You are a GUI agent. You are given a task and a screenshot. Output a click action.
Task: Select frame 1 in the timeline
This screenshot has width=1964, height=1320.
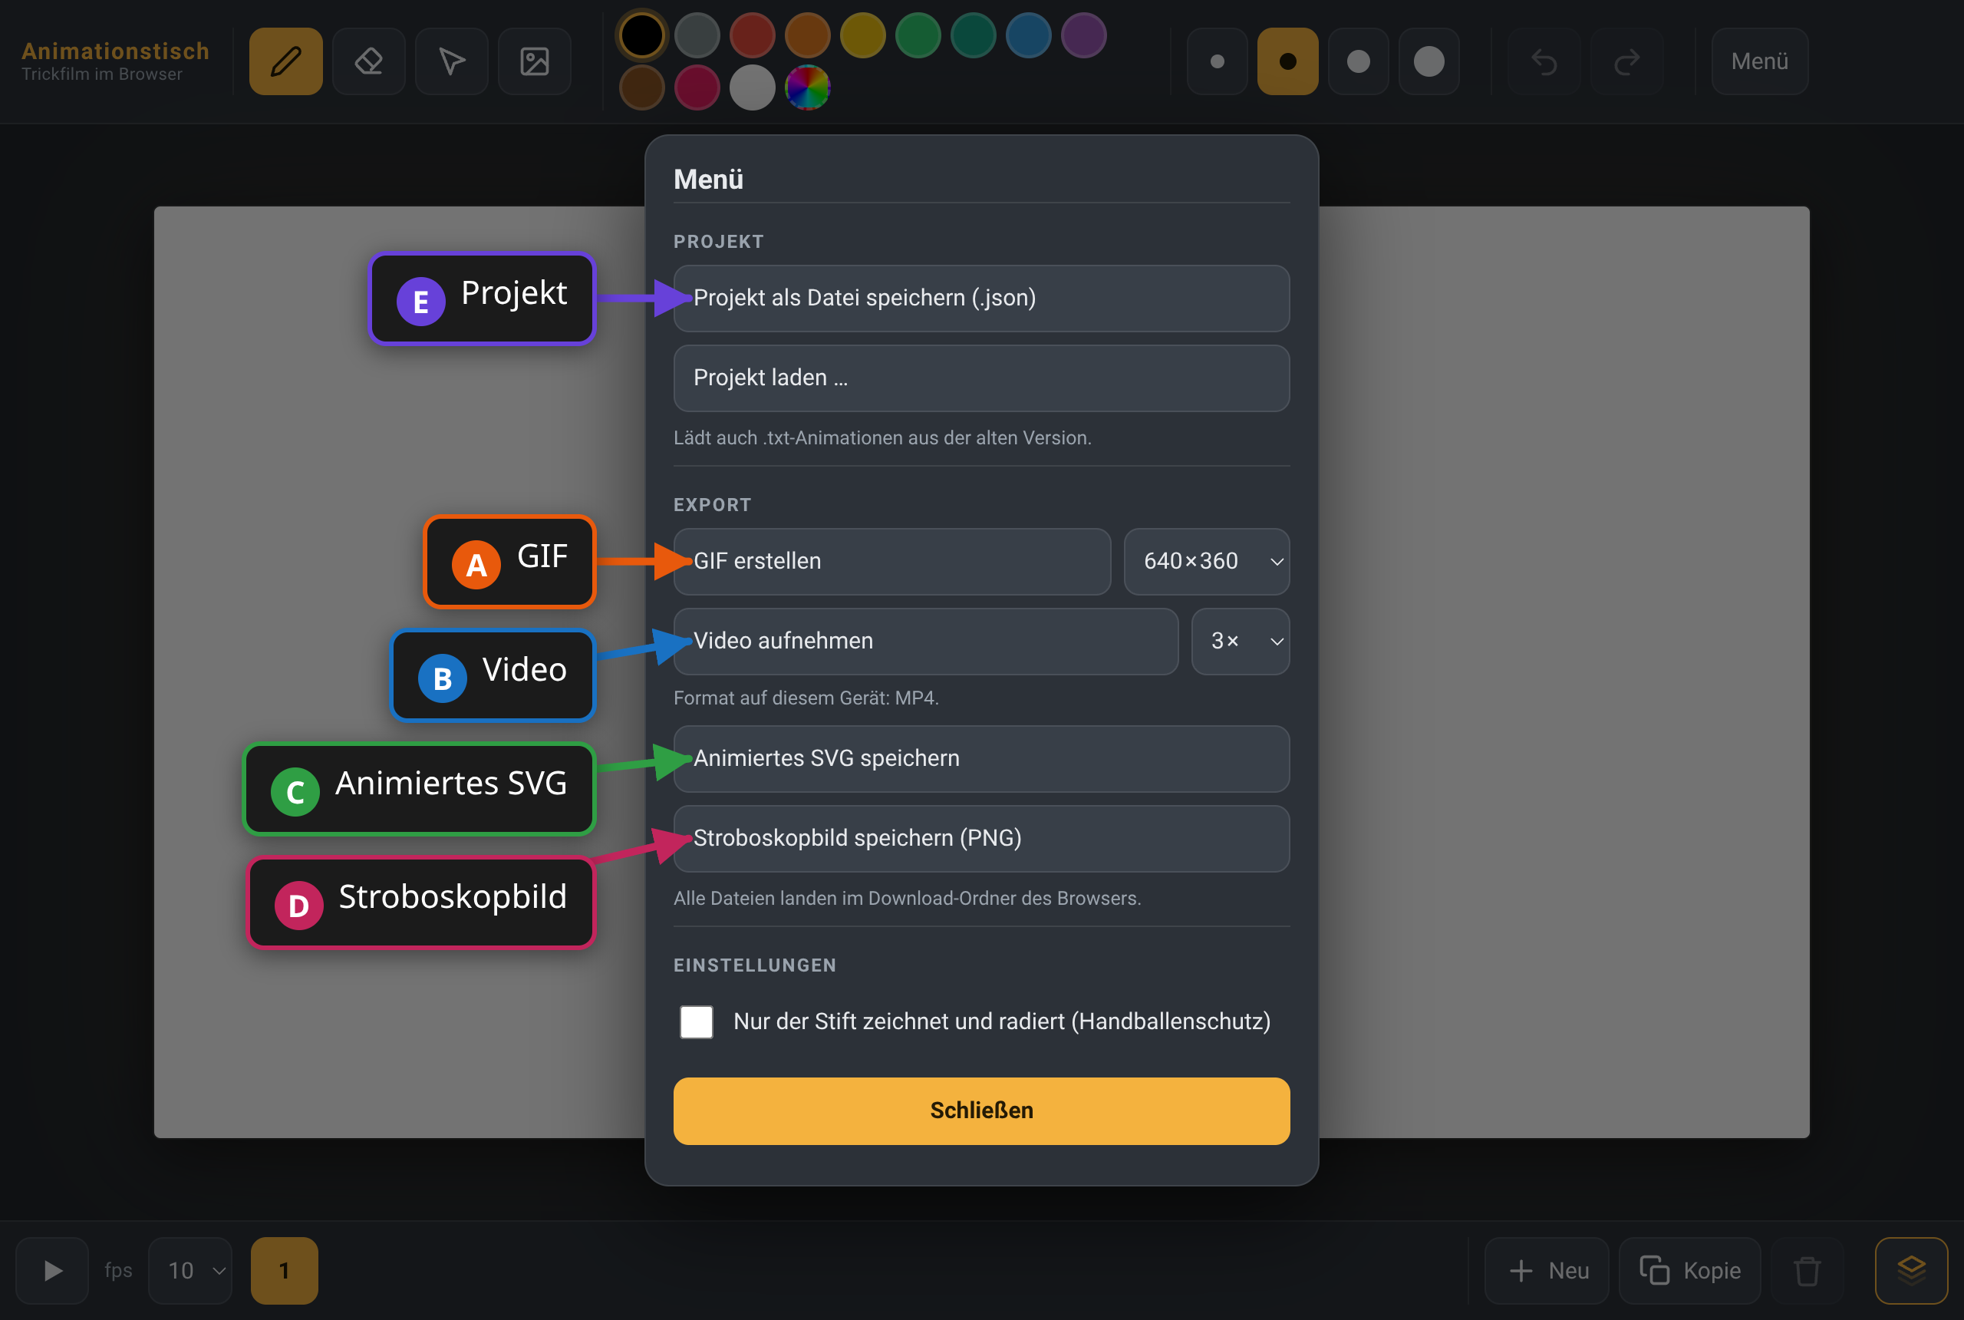[x=285, y=1270]
